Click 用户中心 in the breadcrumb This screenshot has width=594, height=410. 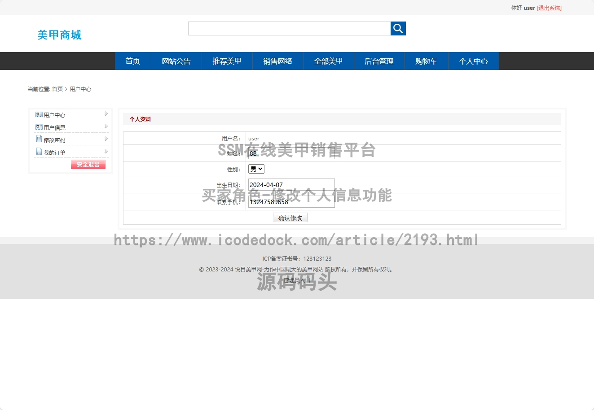tap(80, 89)
